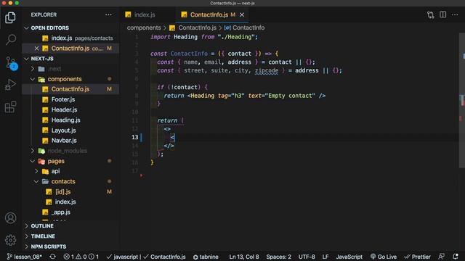465x261 pixels.
Task: Open index.js under contacts folder
Action: [65, 202]
